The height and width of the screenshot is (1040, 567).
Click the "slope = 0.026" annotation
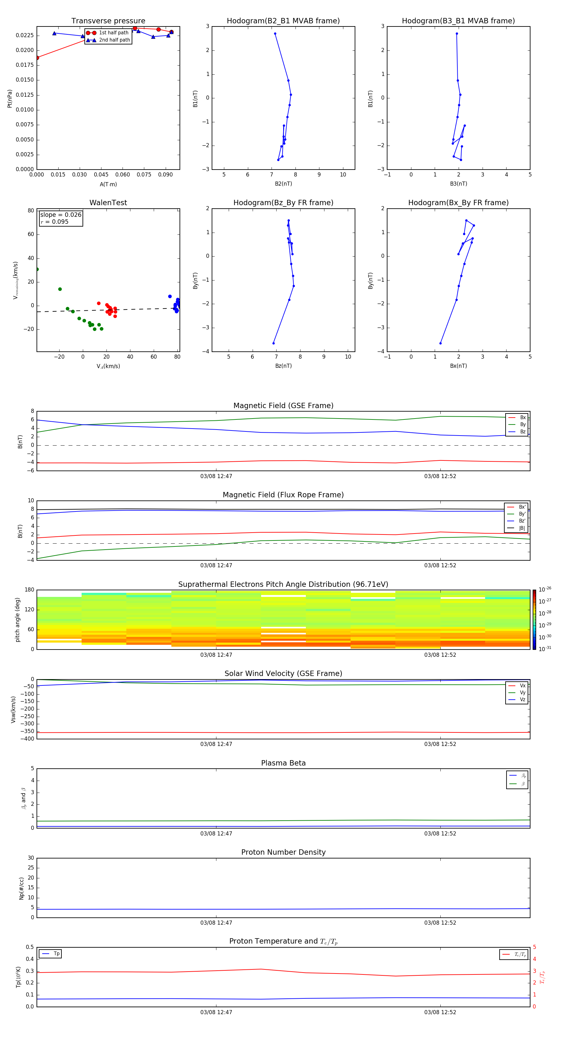pyautogui.click(x=61, y=215)
